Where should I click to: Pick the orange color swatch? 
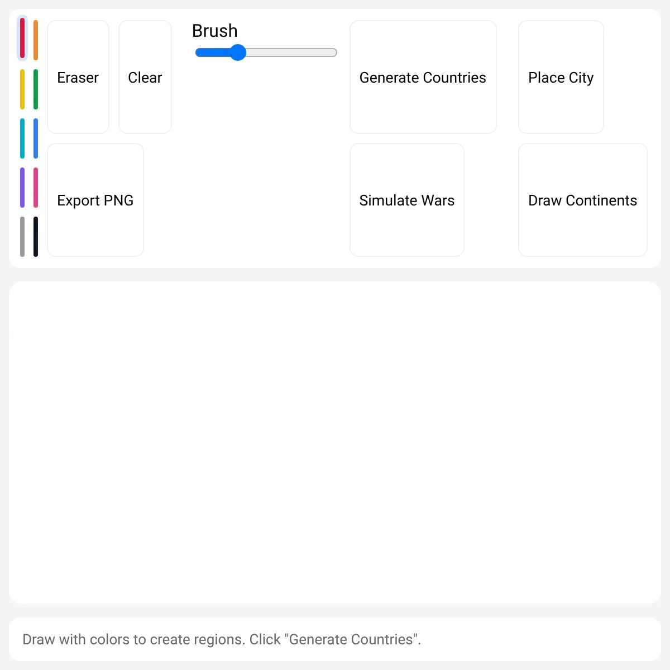point(36,40)
